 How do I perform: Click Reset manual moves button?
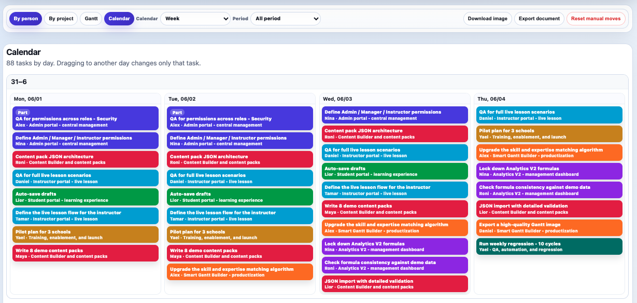coord(596,19)
